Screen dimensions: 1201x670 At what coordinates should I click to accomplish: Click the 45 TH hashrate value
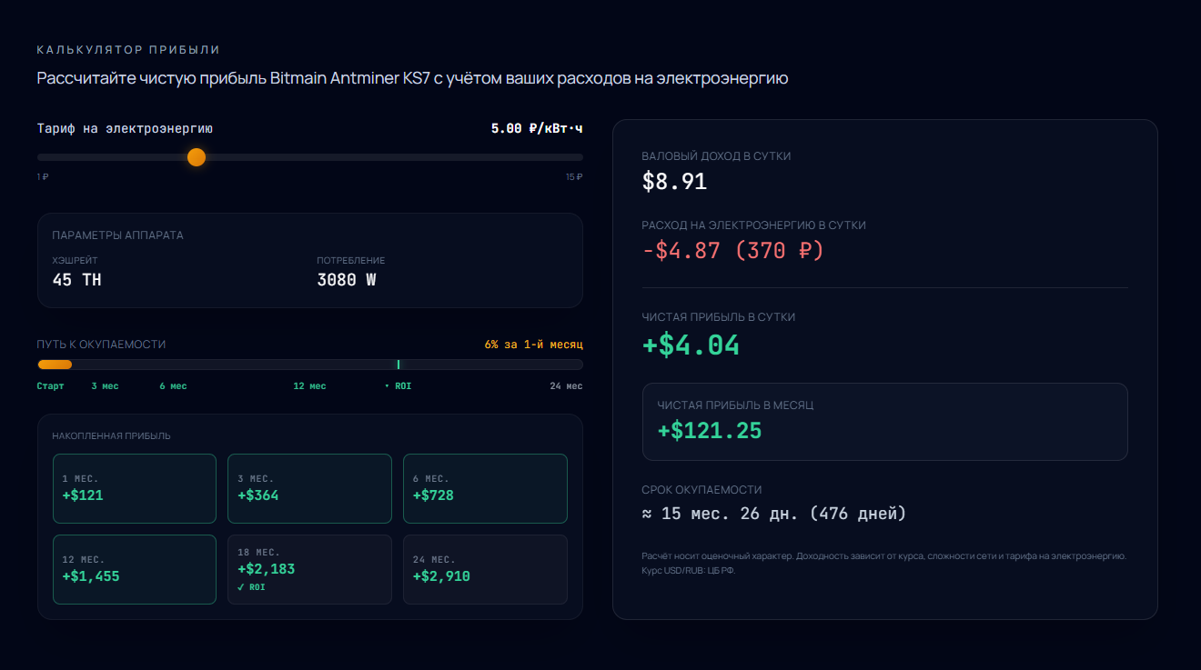(x=77, y=280)
